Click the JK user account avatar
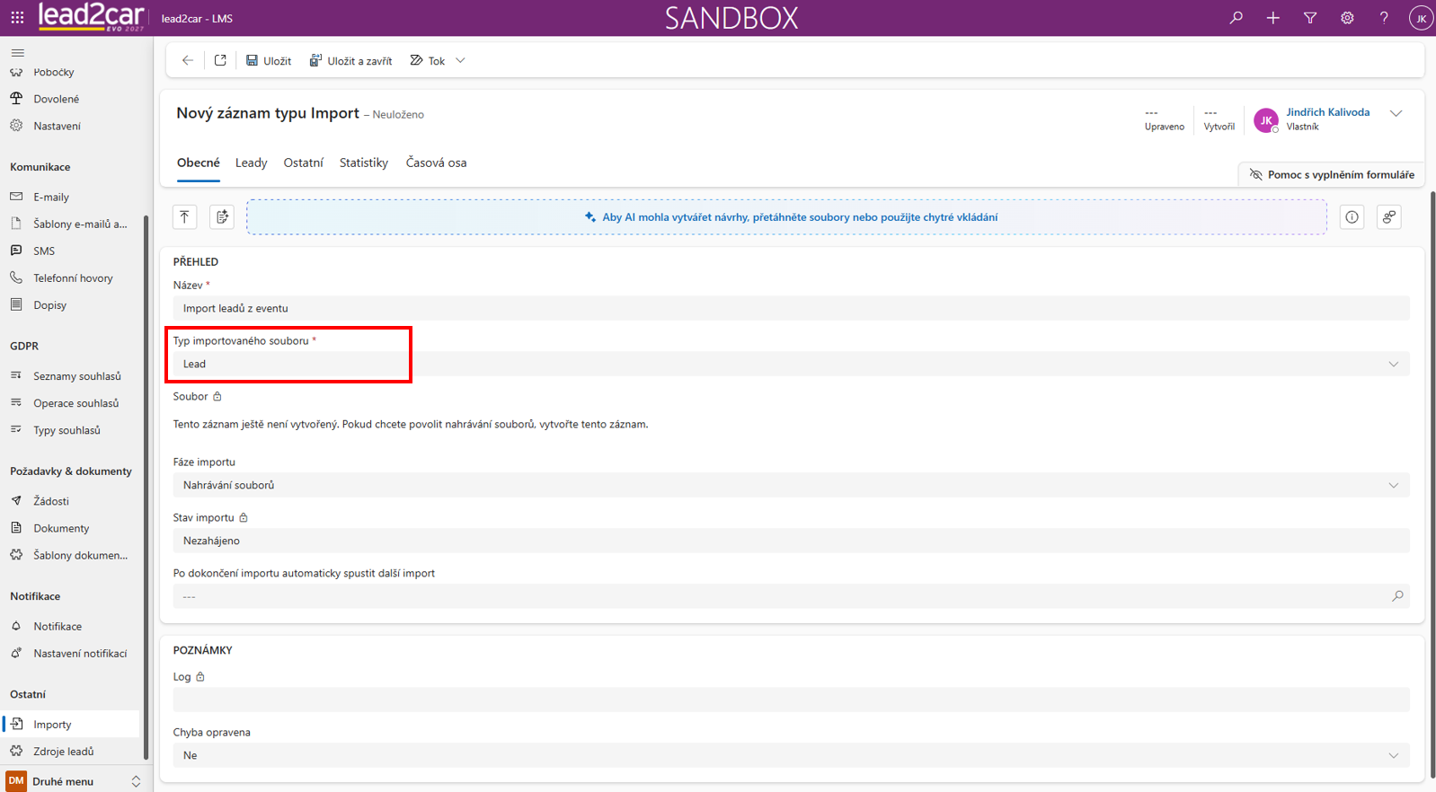This screenshot has width=1436, height=792. [x=1421, y=18]
